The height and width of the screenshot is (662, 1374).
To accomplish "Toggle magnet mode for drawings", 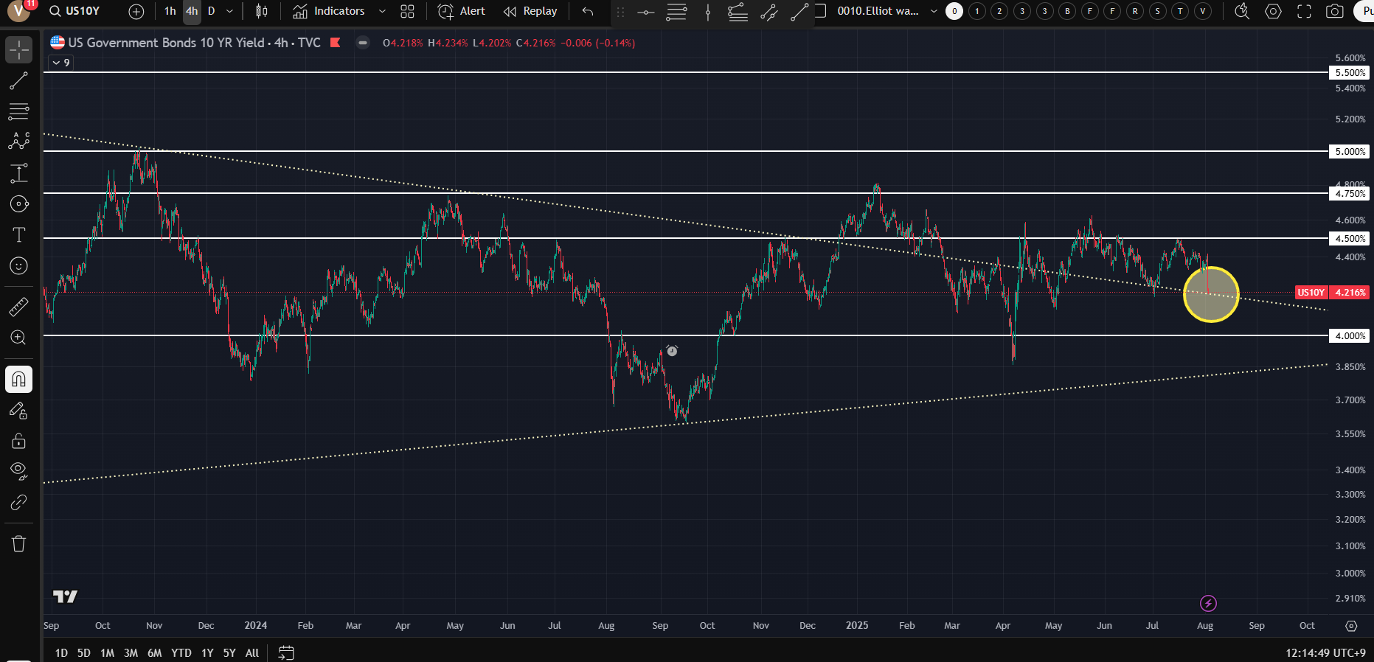I will coord(18,380).
